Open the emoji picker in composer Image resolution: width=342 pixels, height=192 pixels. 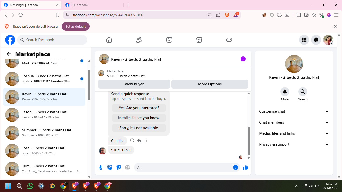pyautogui.click(x=236, y=167)
